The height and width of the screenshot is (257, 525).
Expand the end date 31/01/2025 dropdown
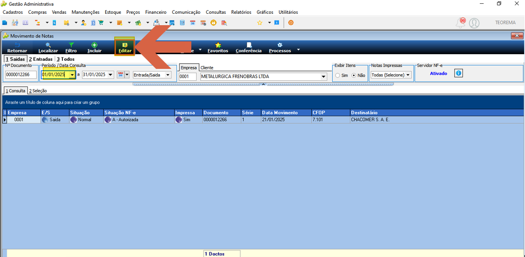pyautogui.click(x=111, y=75)
